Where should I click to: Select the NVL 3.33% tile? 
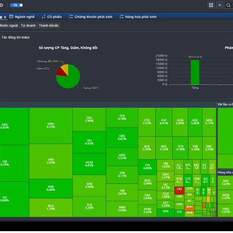click(164, 148)
